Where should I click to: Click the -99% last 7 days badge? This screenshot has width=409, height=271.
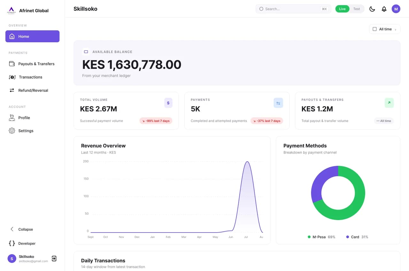point(156,121)
